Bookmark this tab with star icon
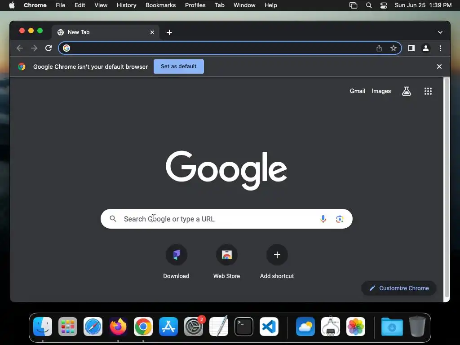Screen dimensions: 460x345 pyautogui.click(x=394, y=48)
